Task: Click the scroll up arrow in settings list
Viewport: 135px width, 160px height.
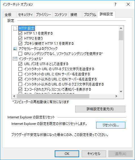Action: pos(121,28)
